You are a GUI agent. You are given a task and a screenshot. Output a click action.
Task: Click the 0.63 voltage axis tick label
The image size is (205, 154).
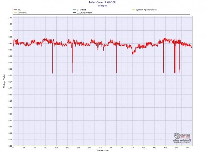point(10,75)
